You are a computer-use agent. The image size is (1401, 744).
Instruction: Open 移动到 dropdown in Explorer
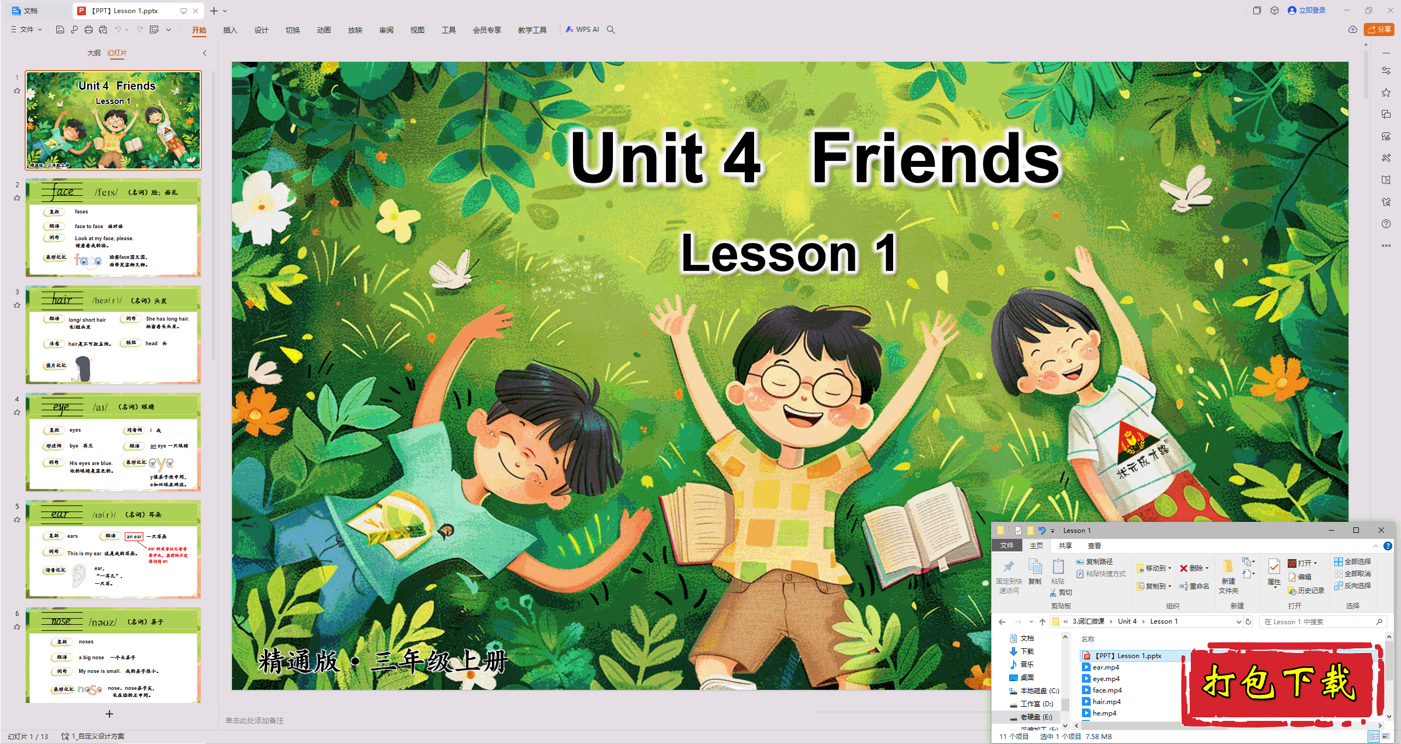[1154, 568]
